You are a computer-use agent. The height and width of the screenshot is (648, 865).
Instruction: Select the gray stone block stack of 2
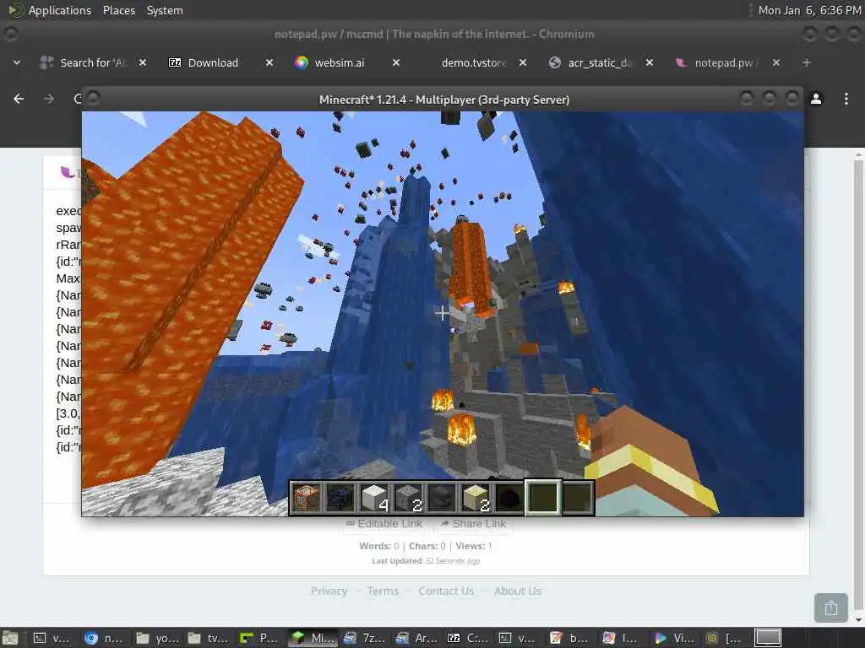click(408, 498)
